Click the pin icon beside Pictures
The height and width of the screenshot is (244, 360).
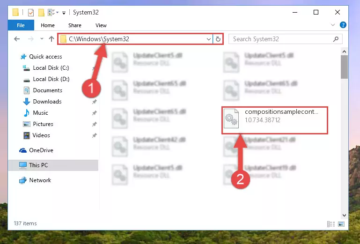95,124
